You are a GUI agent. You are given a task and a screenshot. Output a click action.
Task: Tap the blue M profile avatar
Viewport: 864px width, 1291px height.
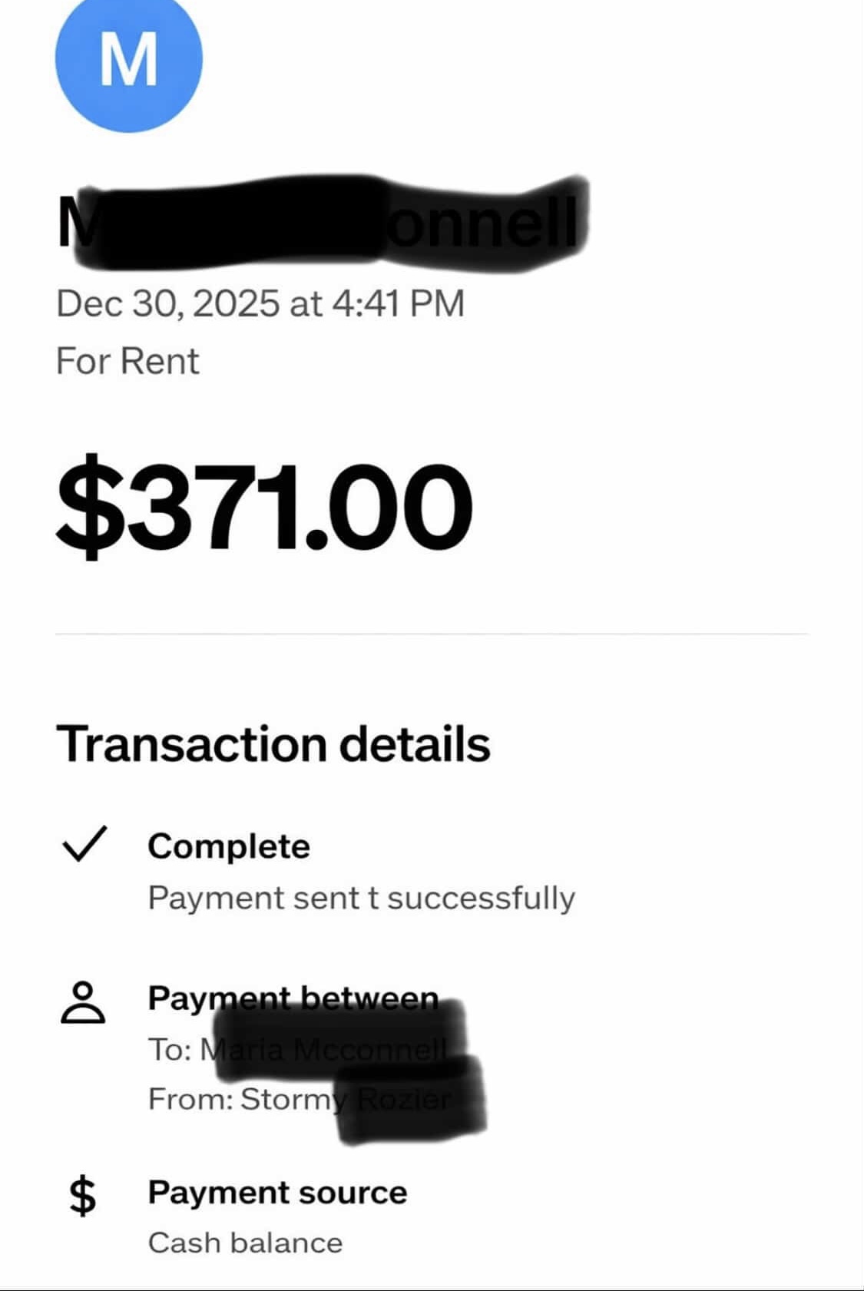128,60
